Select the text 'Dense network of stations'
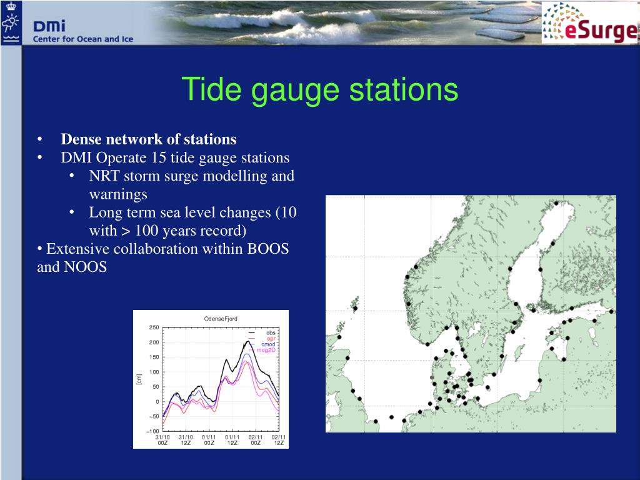 (x=149, y=139)
